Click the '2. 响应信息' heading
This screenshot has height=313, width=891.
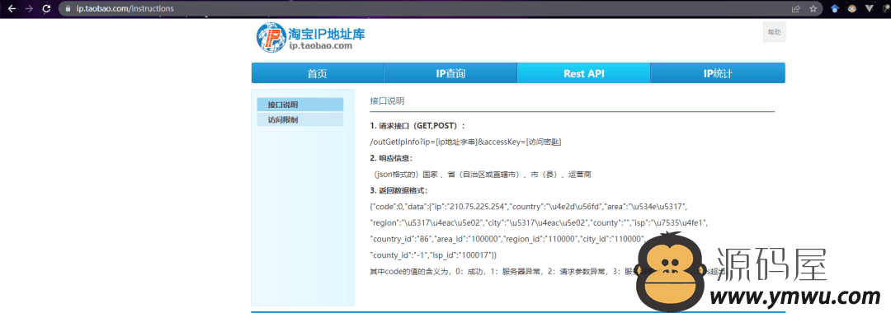391,158
